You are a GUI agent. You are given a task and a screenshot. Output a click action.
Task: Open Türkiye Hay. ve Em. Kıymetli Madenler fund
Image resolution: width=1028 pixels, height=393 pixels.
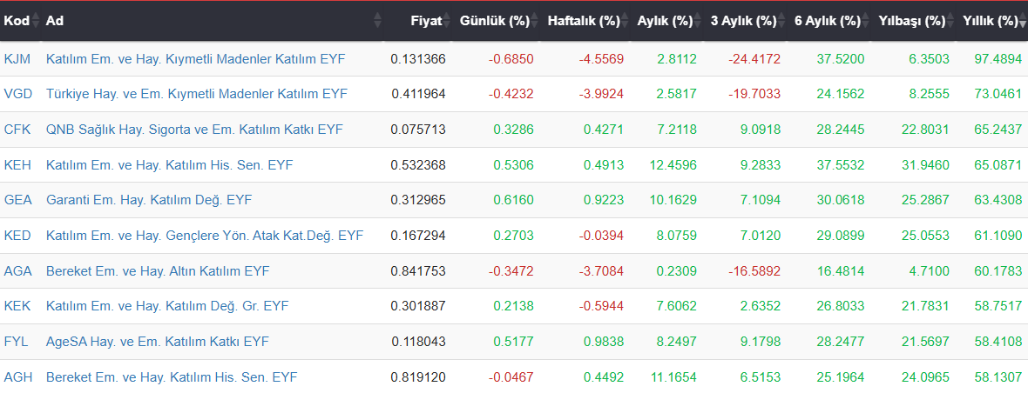(x=197, y=94)
